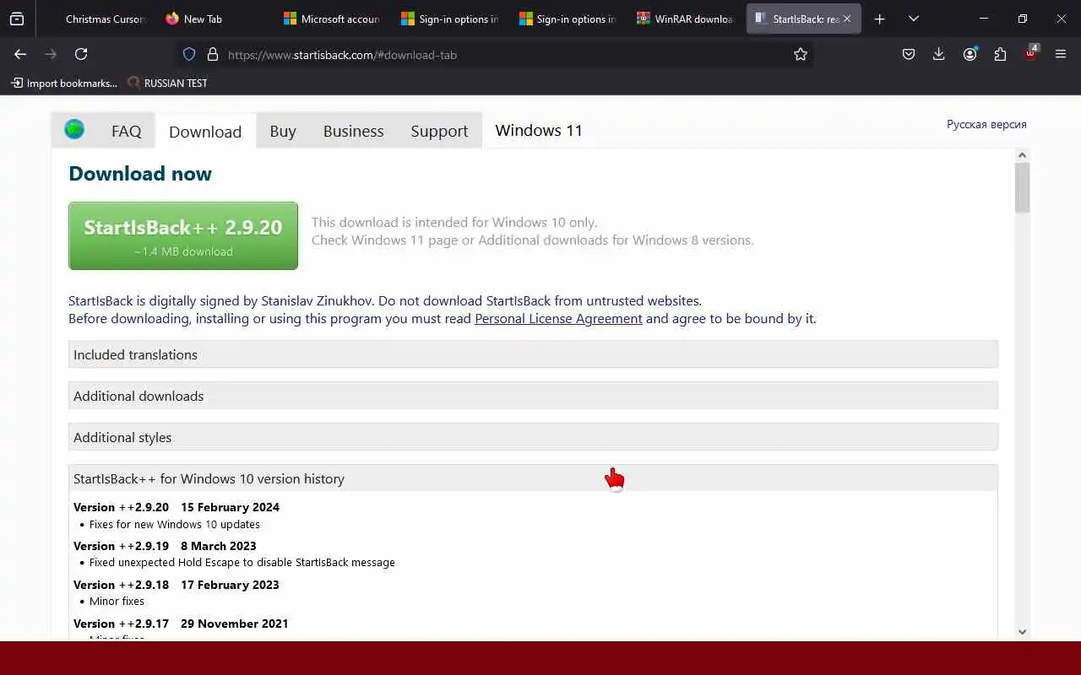Viewport: 1081px width, 675px height.
Task: Switch to Русская версия
Action: pos(986,124)
